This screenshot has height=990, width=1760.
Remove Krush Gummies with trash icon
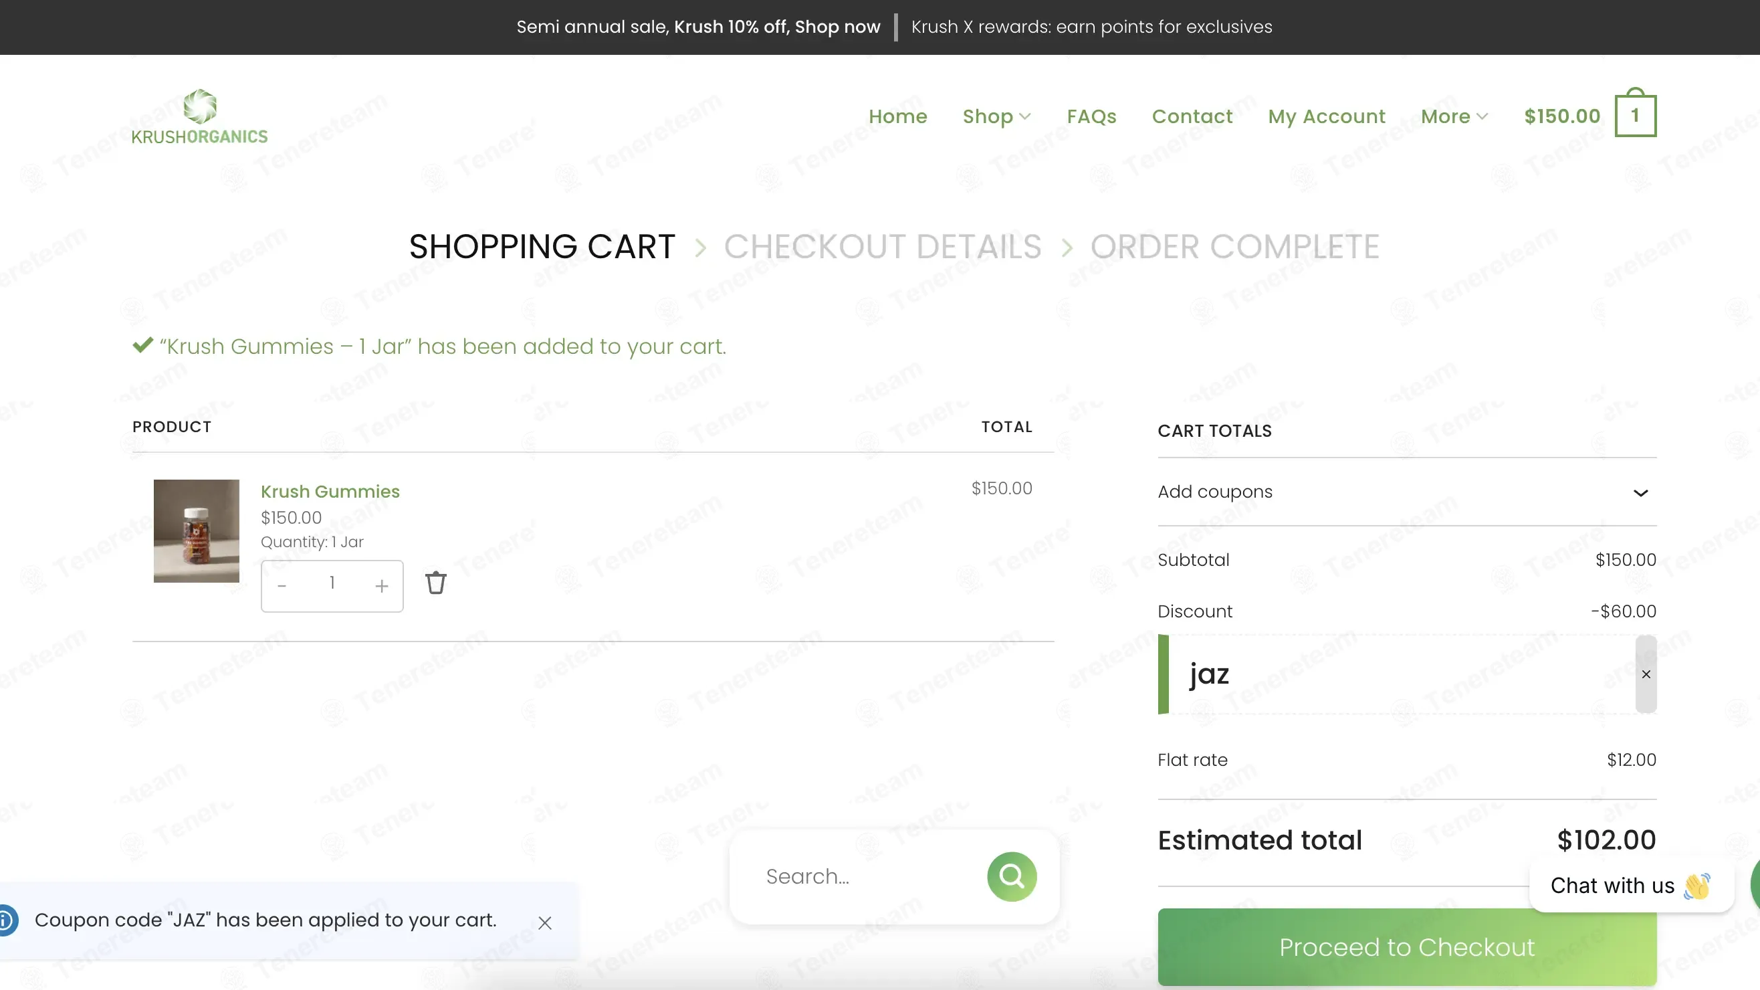[x=436, y=583]
